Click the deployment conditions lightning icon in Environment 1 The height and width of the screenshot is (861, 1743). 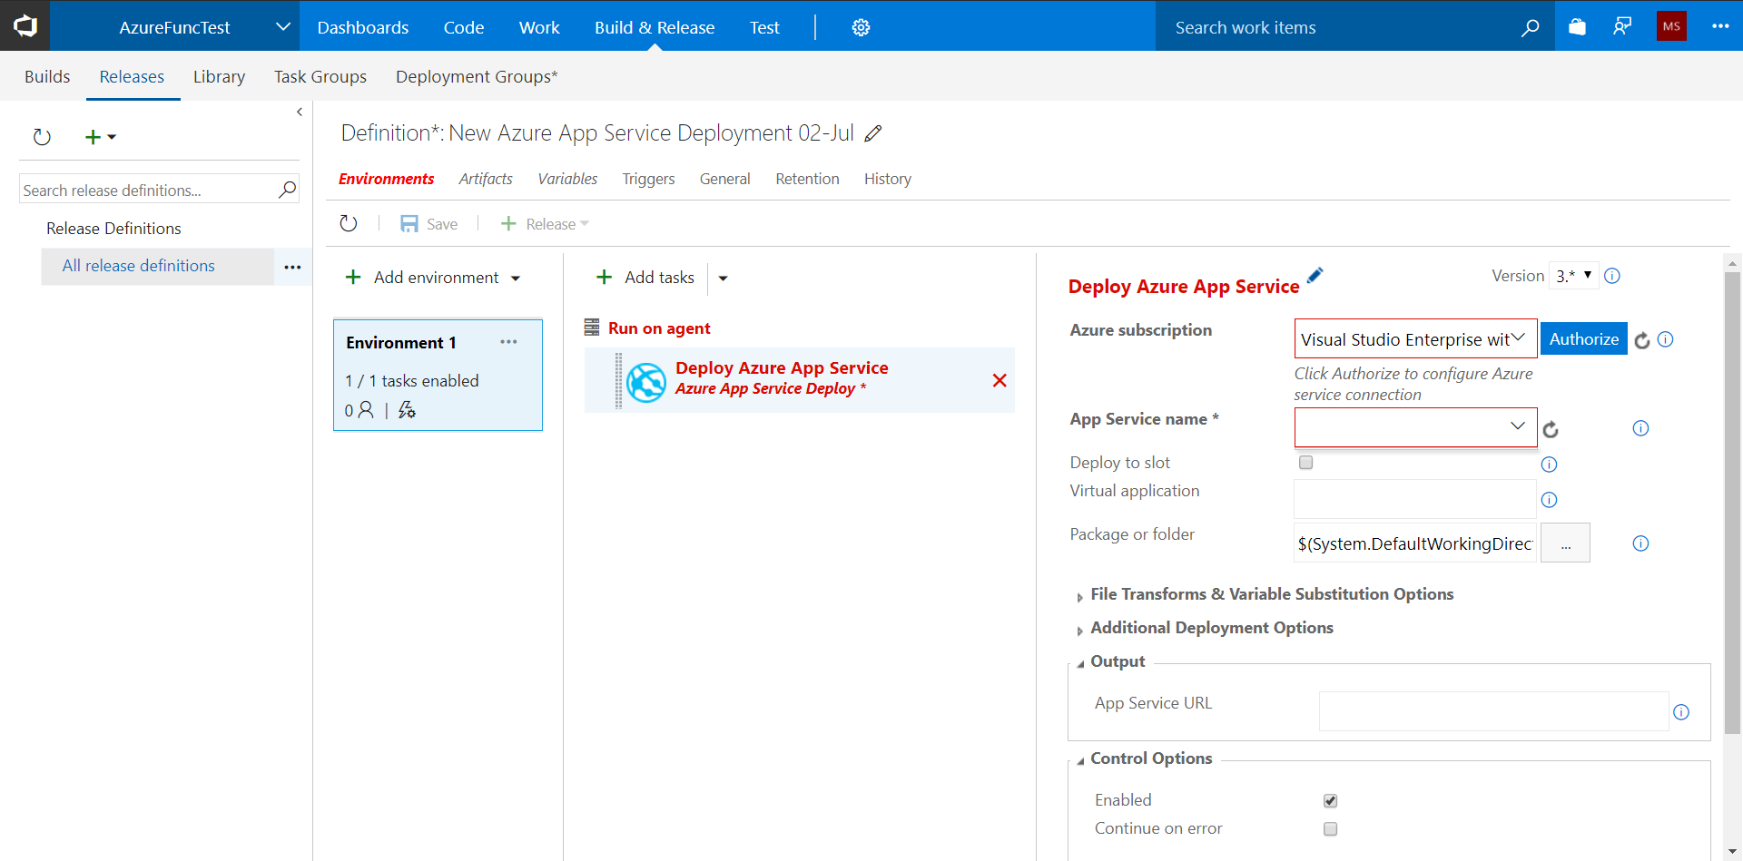click(x=407, y=410)
